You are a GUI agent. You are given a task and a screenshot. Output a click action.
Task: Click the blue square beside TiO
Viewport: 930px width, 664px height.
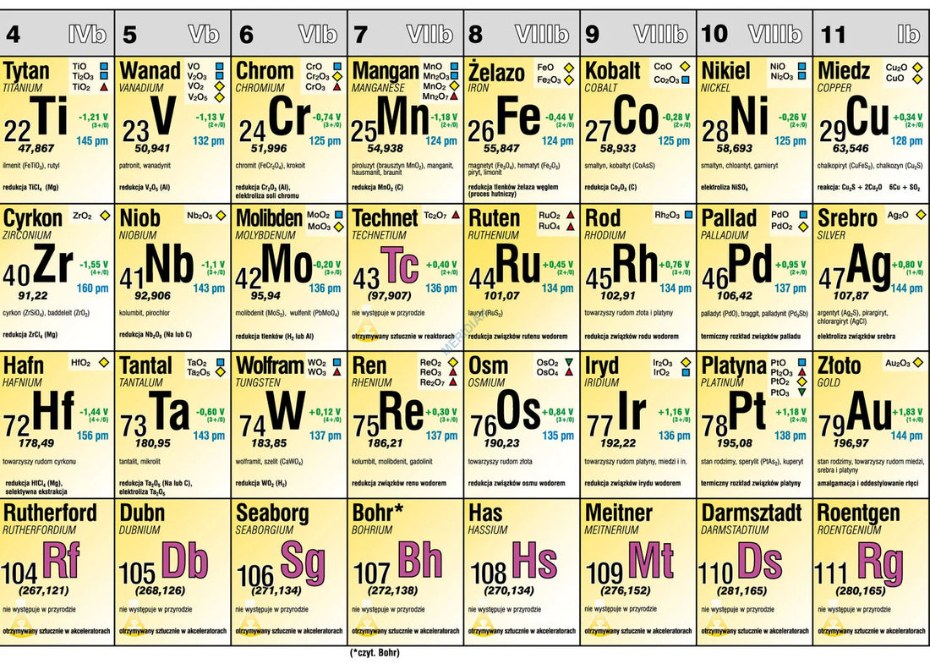click(x=104, y=67)
